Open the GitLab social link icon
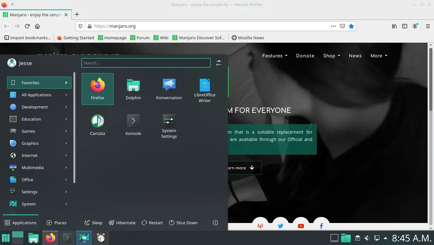Screen dimensions: 434x245 [260, 226]
